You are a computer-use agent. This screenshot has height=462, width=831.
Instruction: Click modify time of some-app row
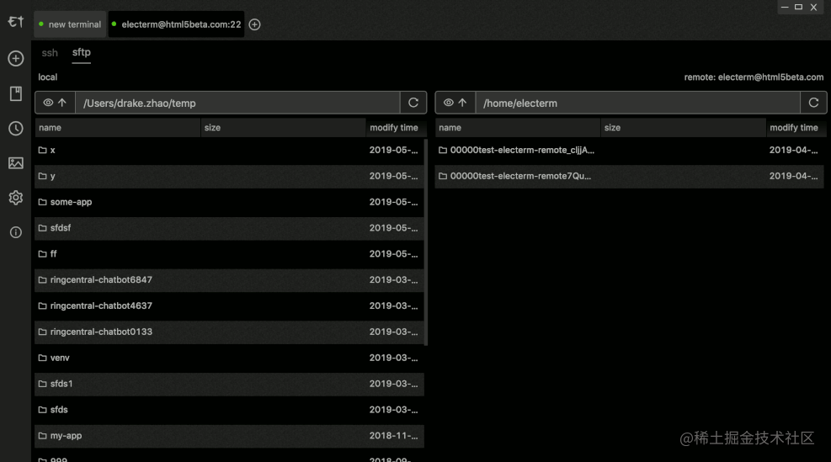point(394,202)
